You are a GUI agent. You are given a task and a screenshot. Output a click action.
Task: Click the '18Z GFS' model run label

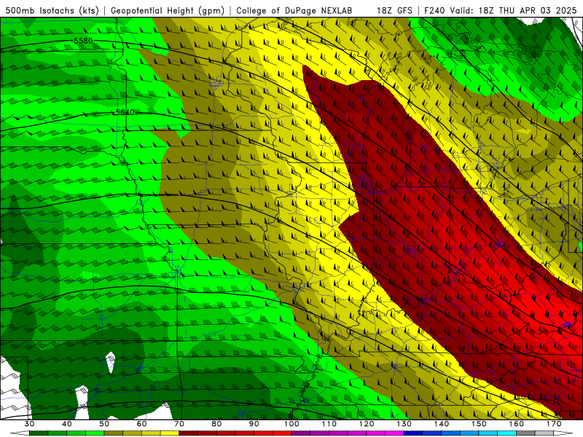(x=394, y=10)
